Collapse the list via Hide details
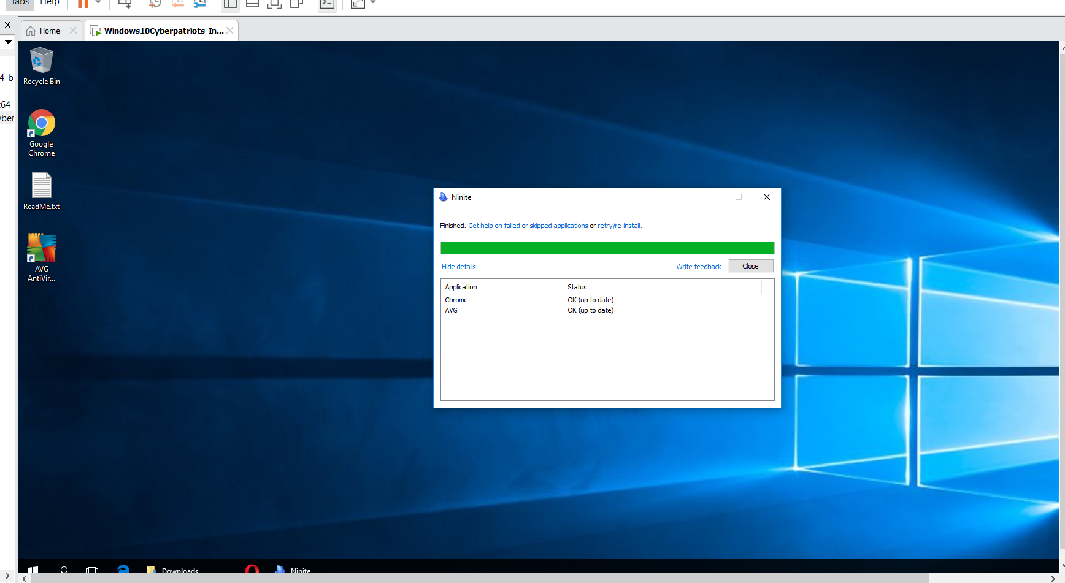 (x=459, y=267)
